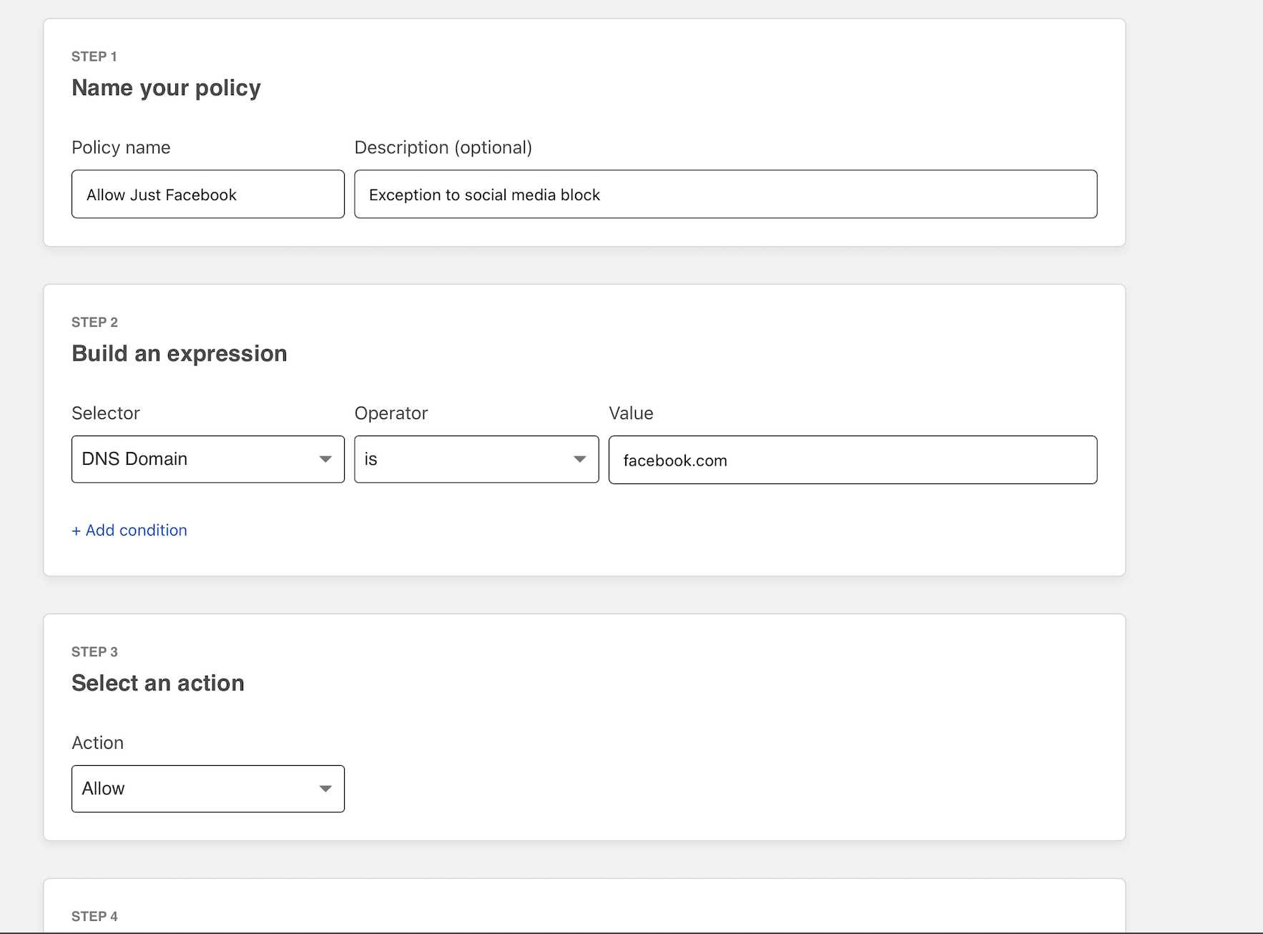The image size is (1263, 934).
Task: Click the Value field containing facebook.com
Action: 852,460
